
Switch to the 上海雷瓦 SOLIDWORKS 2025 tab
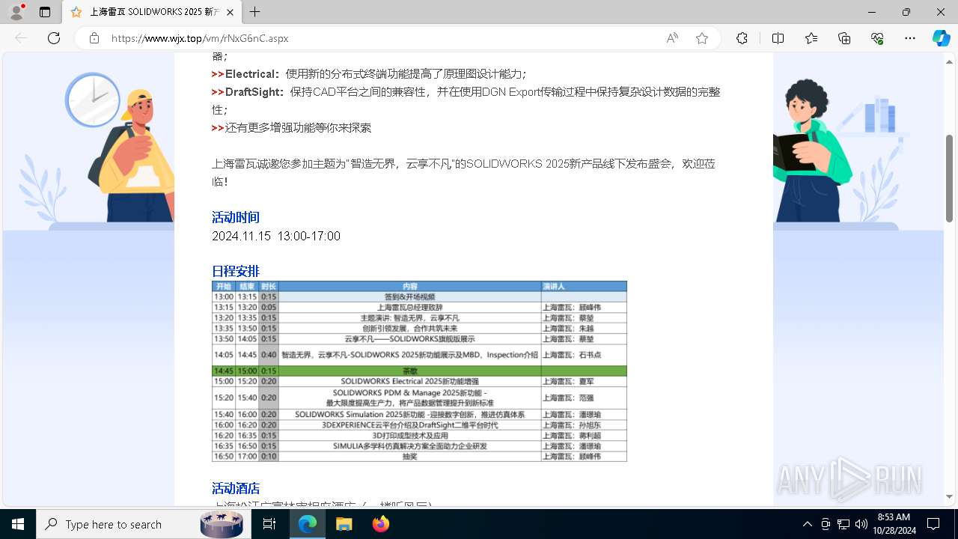coord(153,12)
